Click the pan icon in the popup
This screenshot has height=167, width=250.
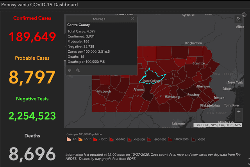point(70,70)
